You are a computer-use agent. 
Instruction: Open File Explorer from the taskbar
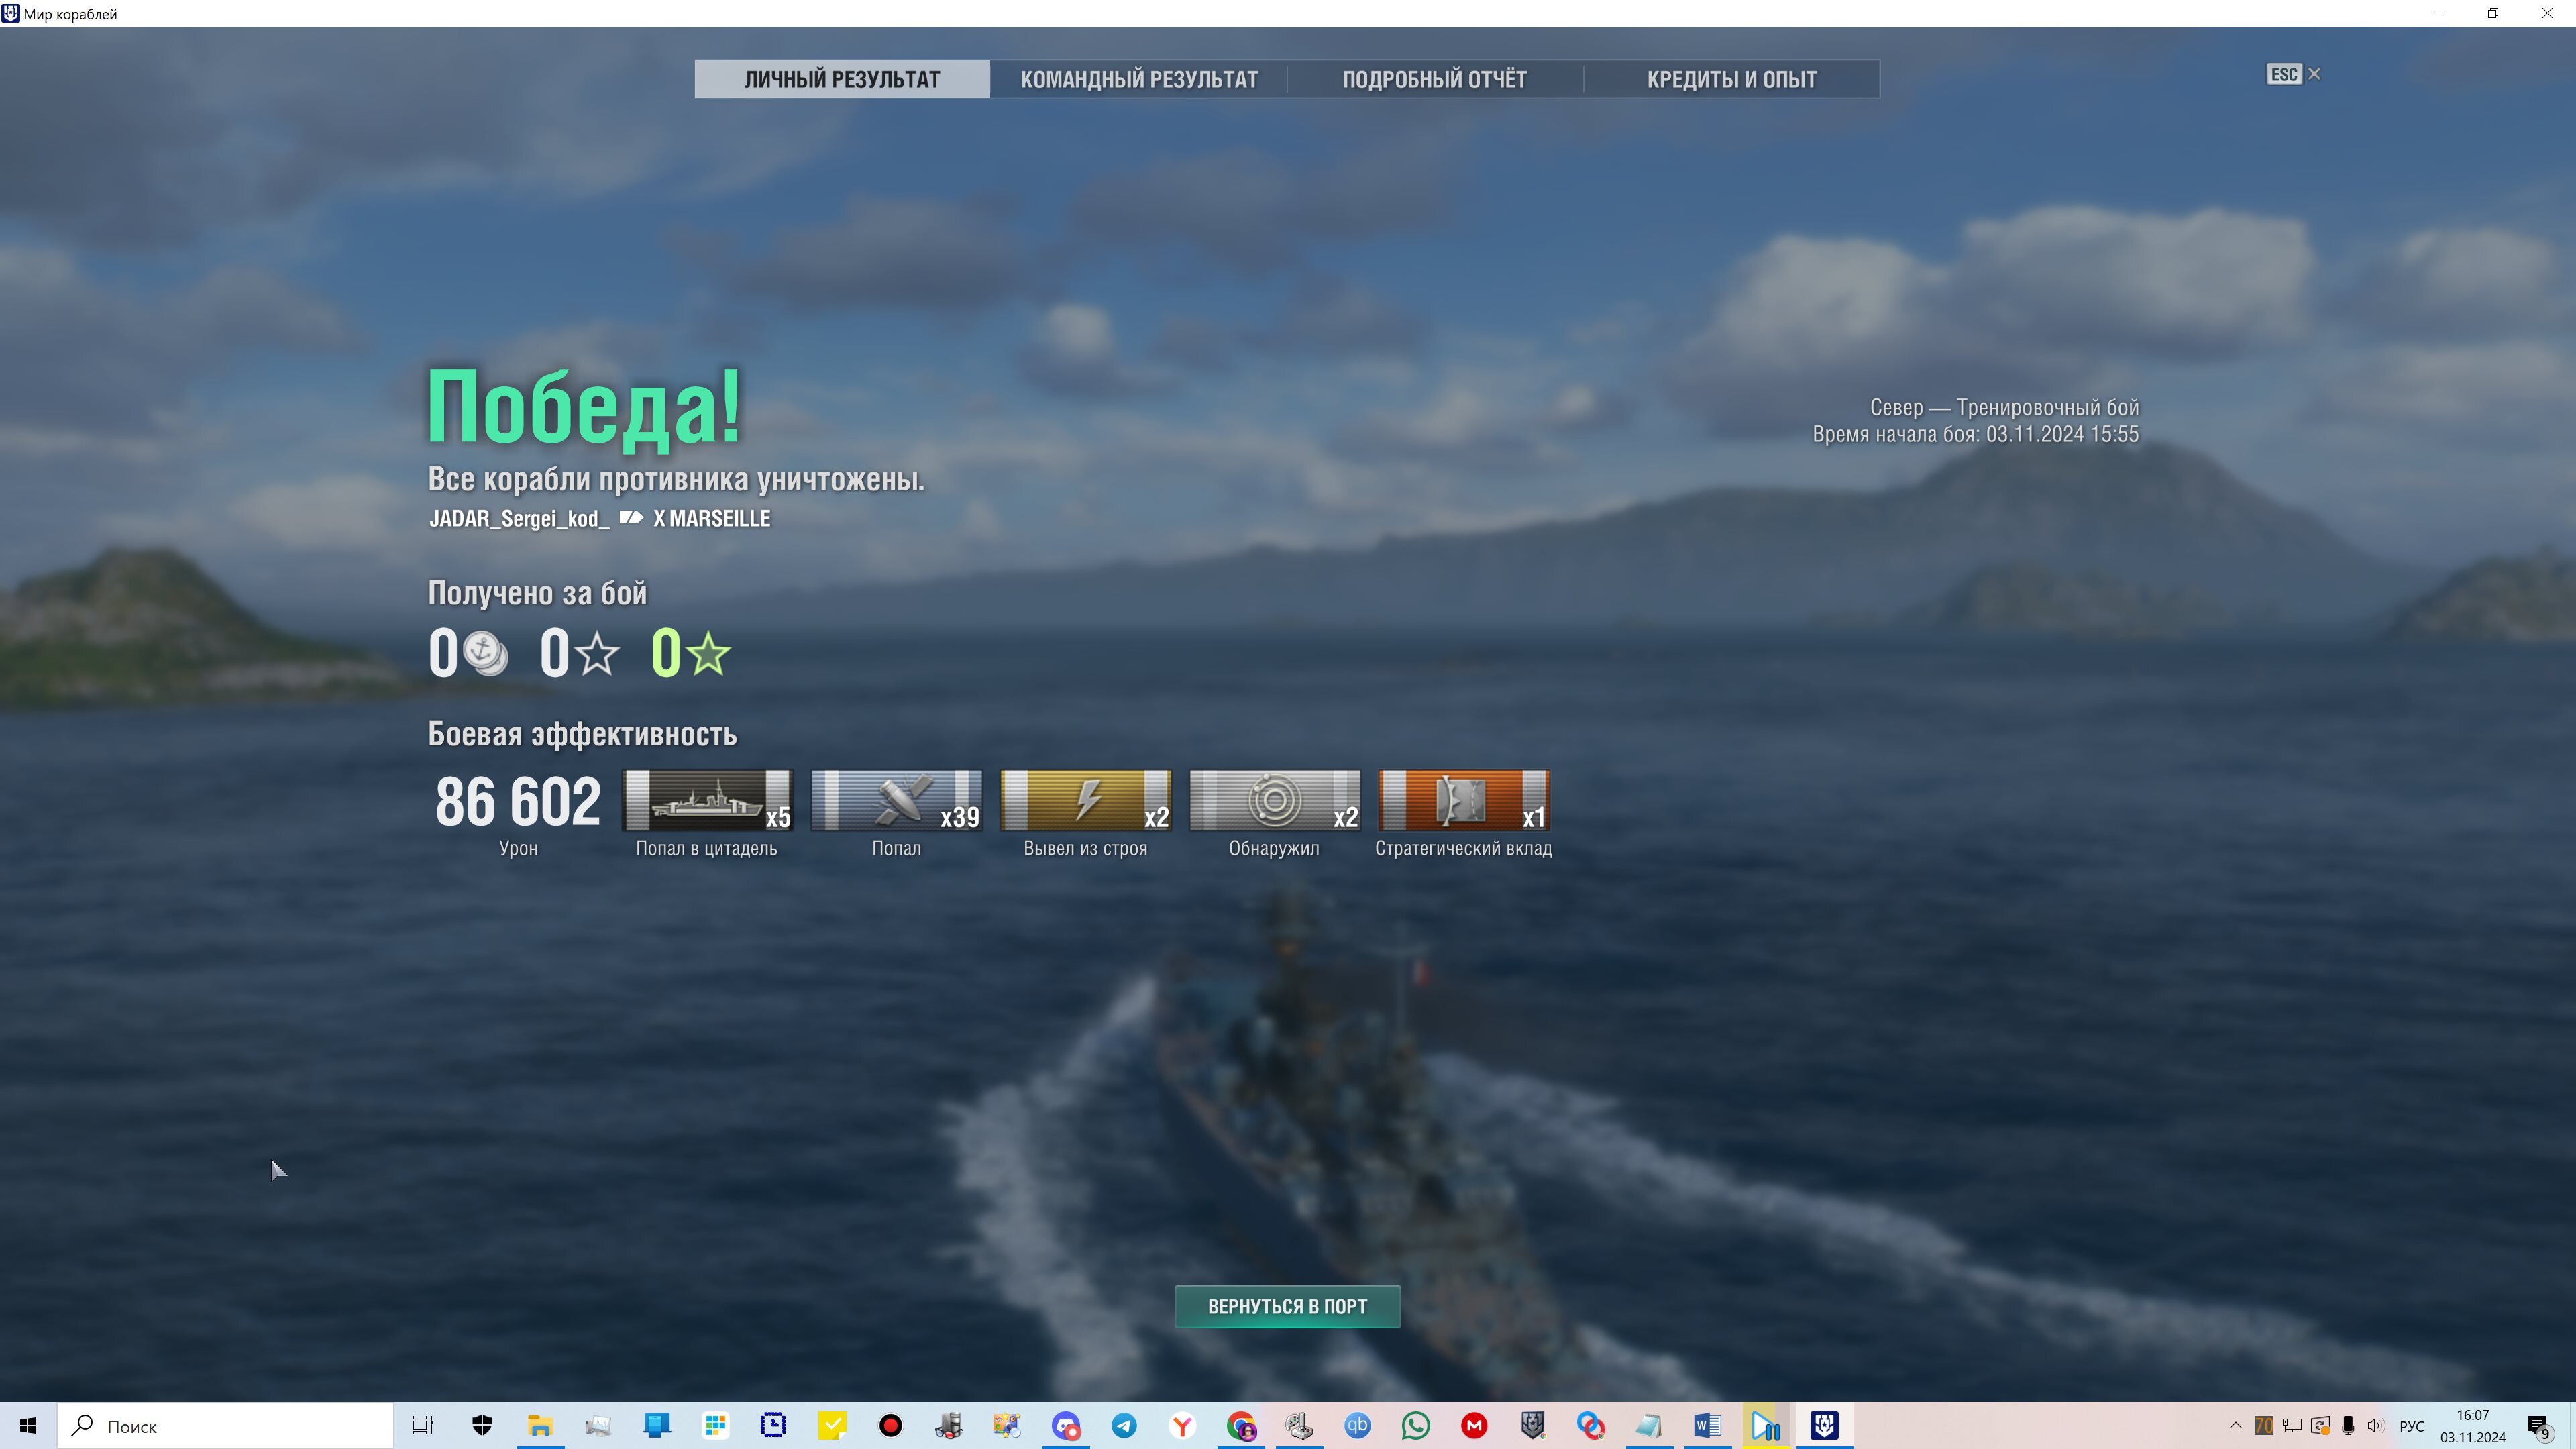coord(540,1426)
